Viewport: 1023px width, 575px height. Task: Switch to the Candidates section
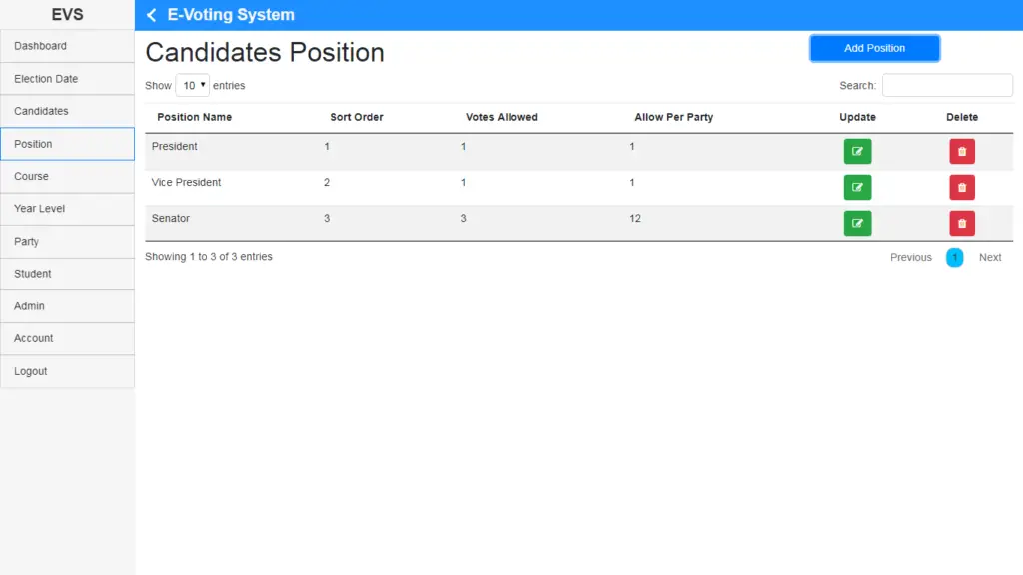coord(40,111)
